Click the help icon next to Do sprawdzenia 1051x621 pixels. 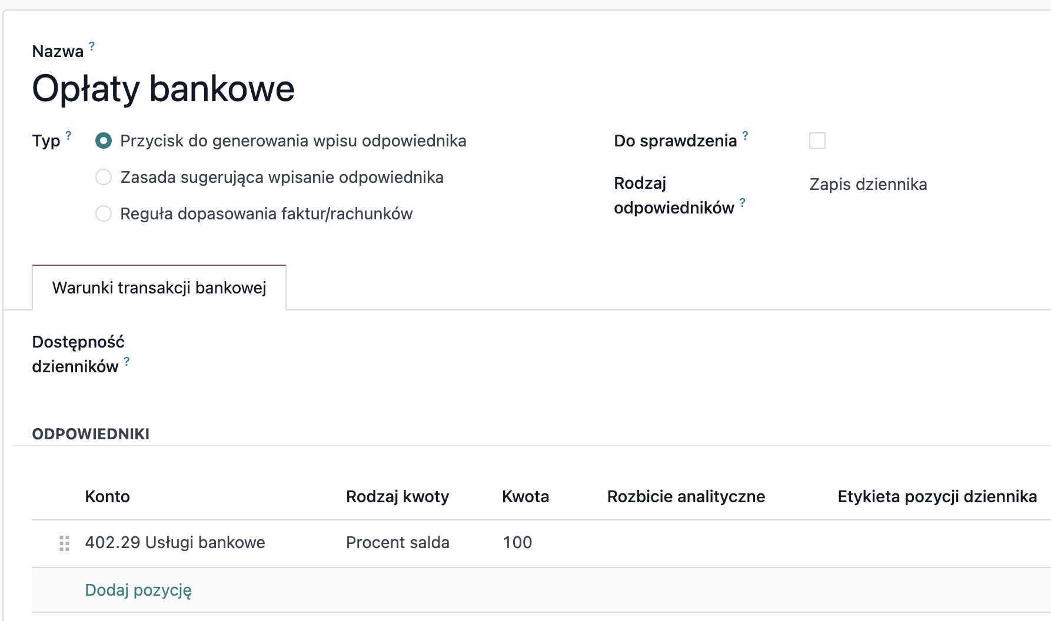pyautogui.click(x=745, y=135)
